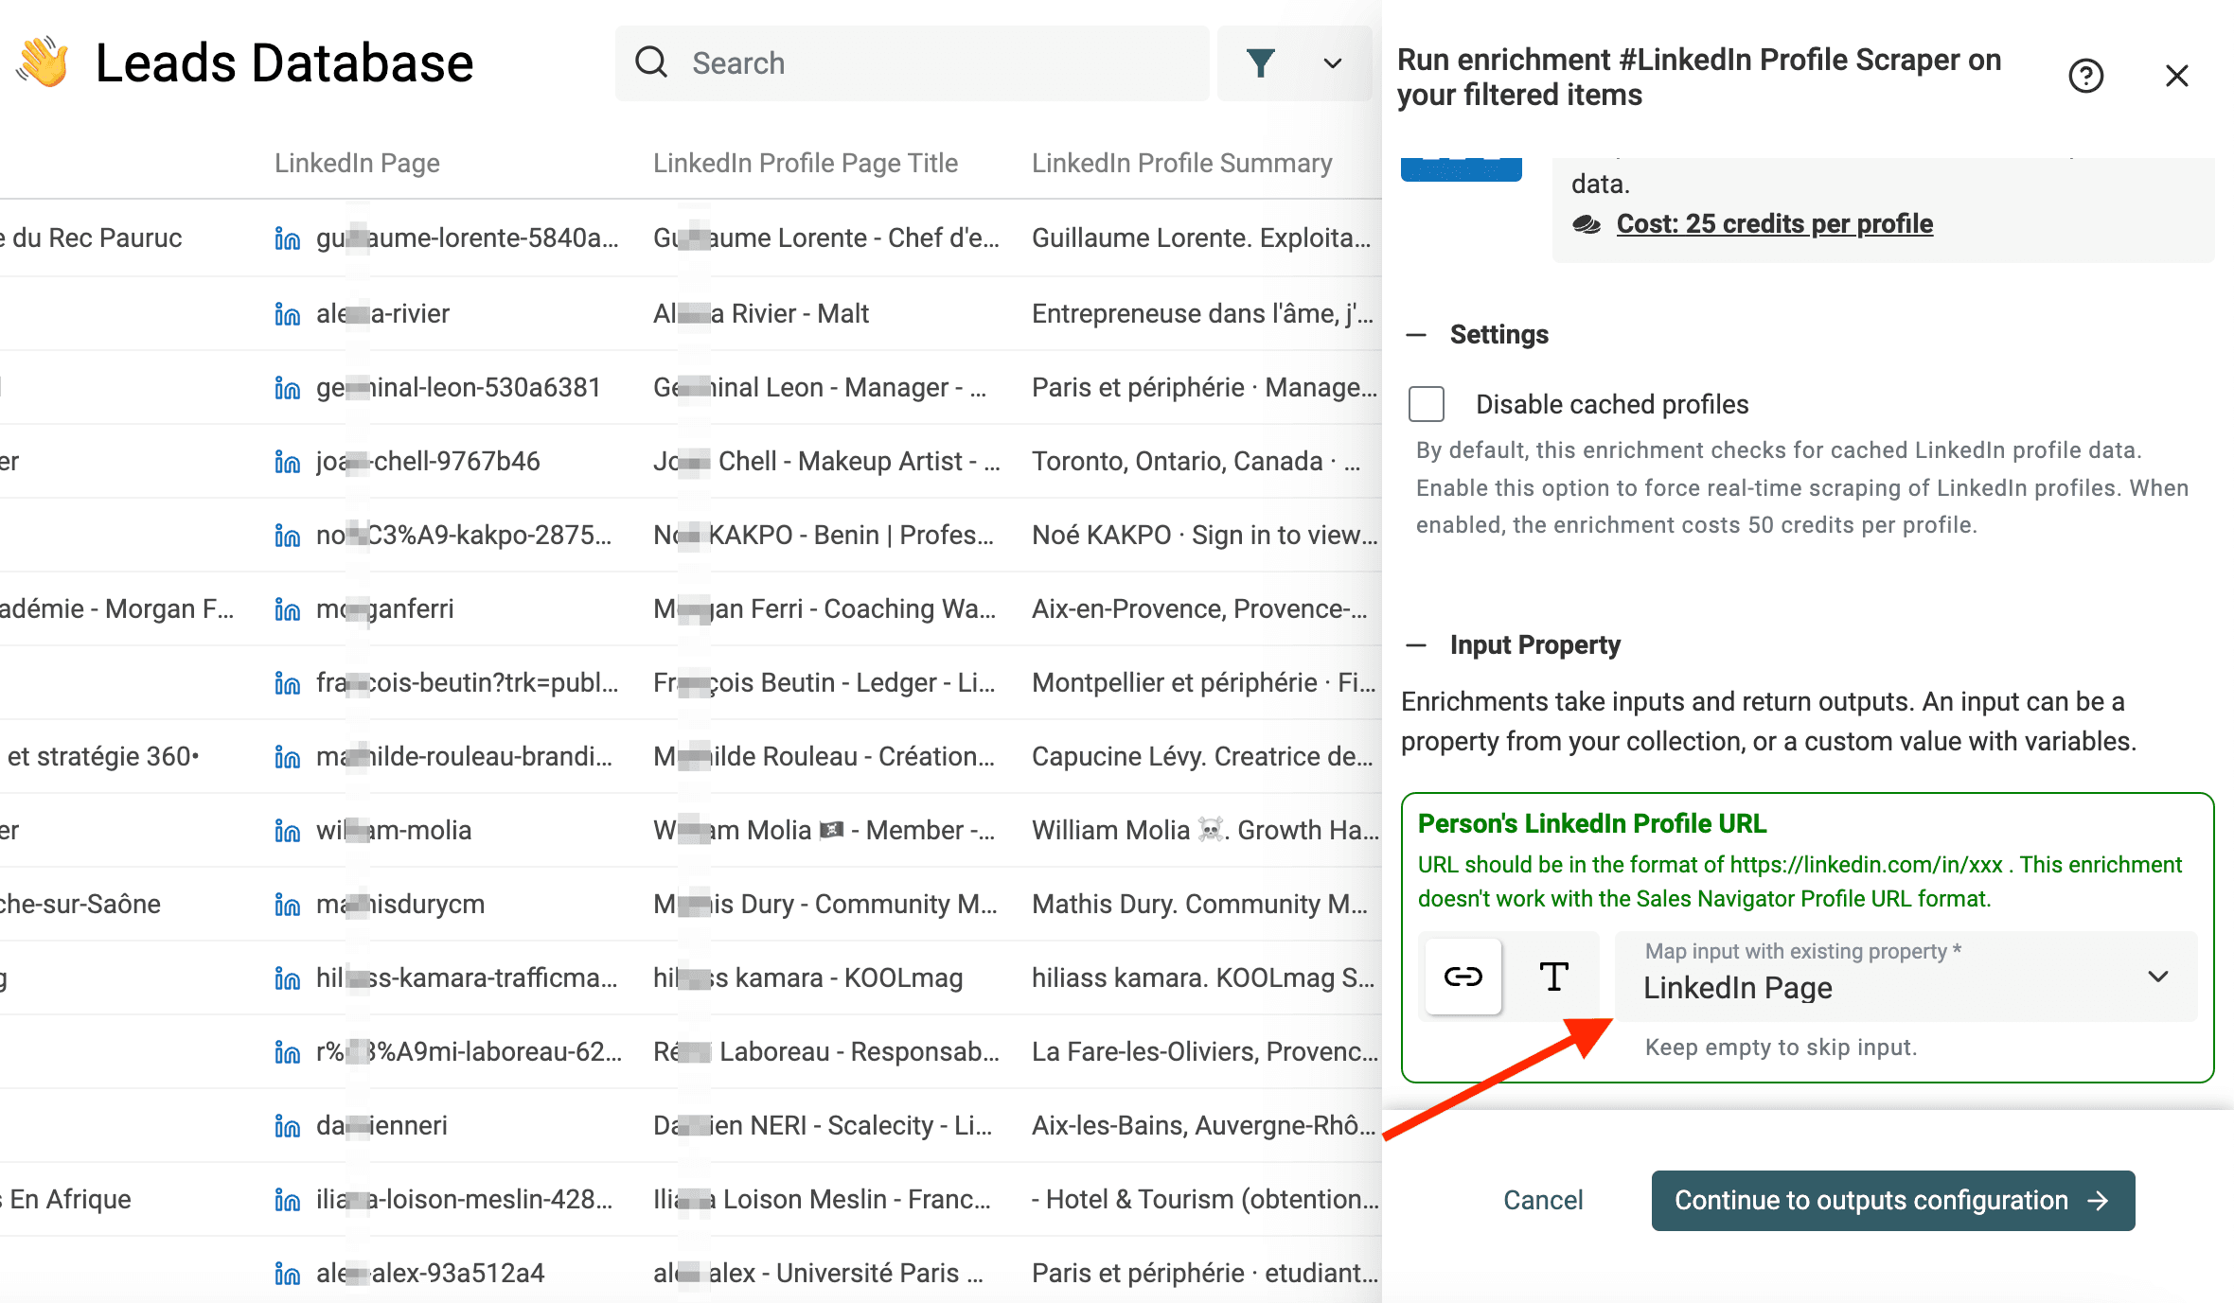Click LinkedIn icon in isdurycm row
The width and height of the screenshot is (2234, 1303).
(x=287, y=905)
